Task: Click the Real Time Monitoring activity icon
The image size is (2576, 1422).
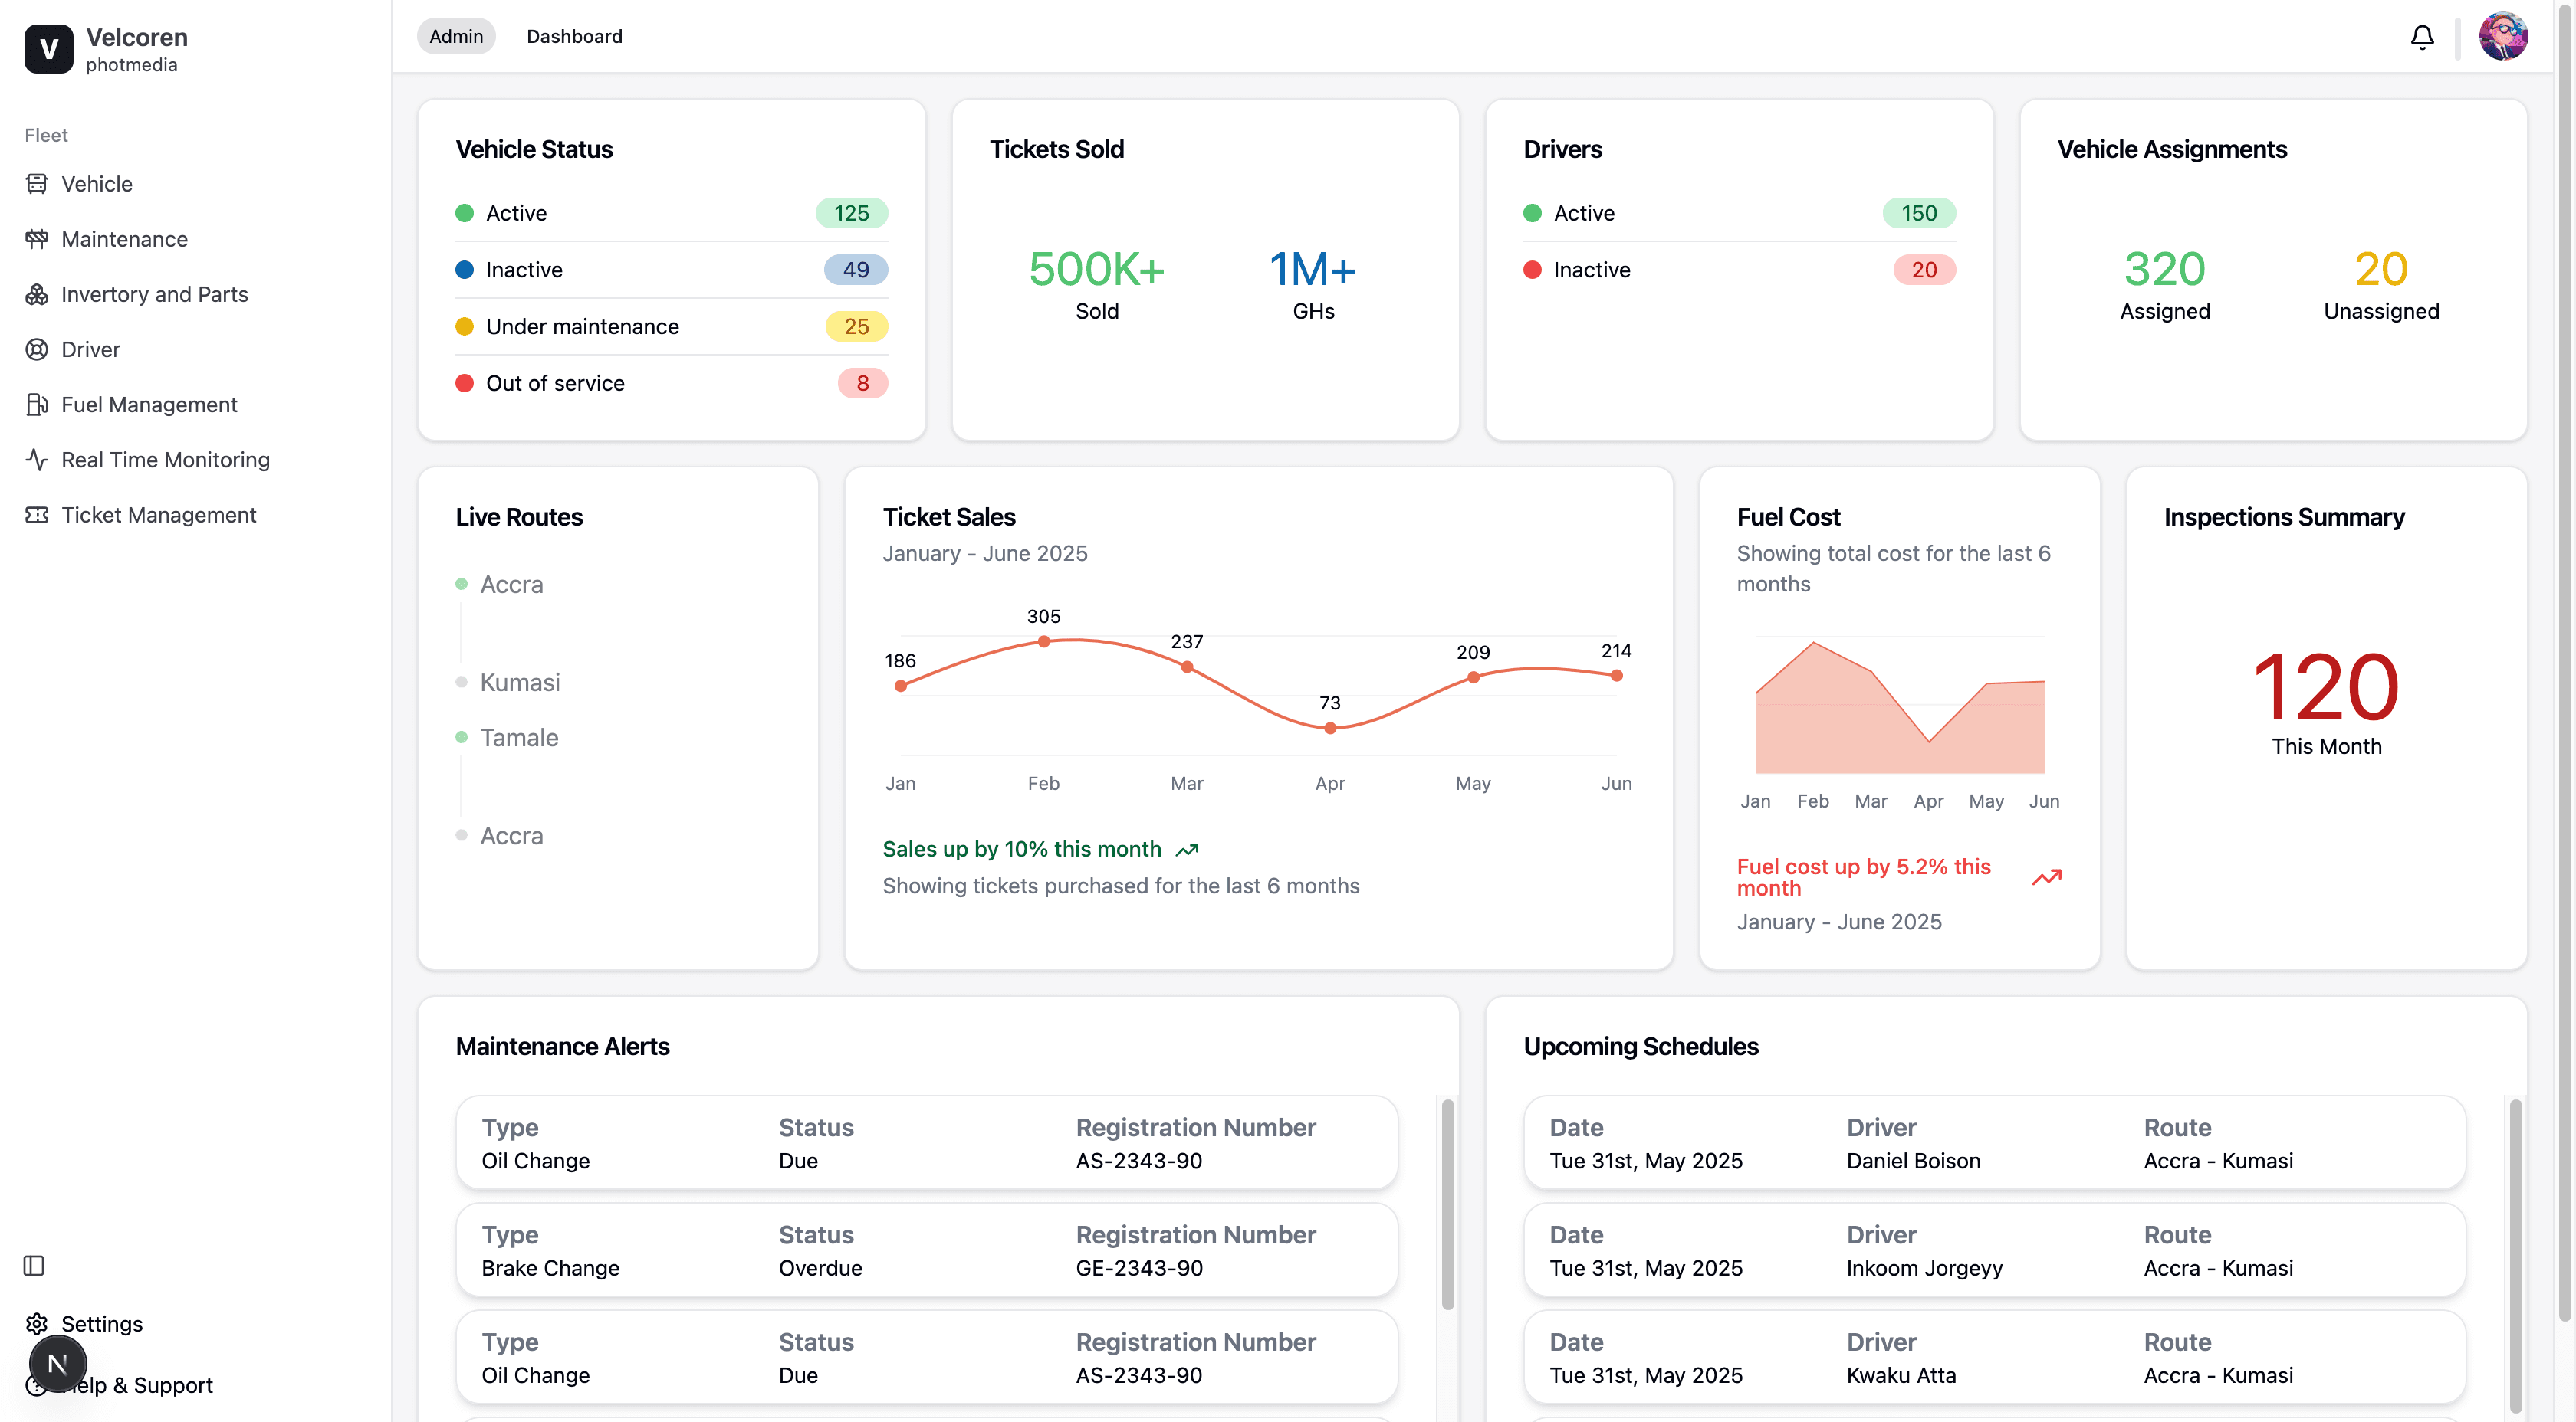Action: pyautogui.click(x=37, y=459)
